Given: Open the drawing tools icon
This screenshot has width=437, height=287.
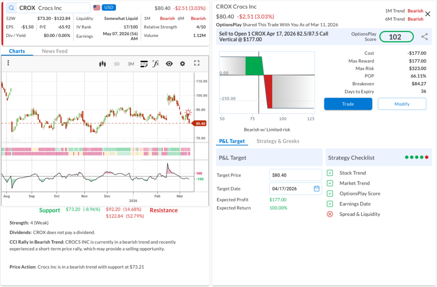Looking at the screenshot, I should [x=144, y=64].
